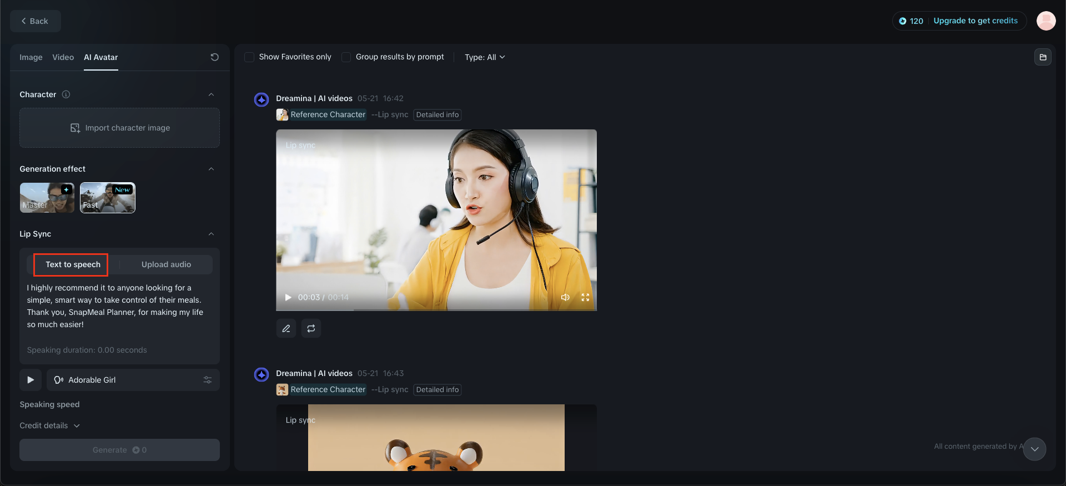The height and width of the screenshot is (486, 1066).
Task: Switch to Upload audio option
Action: pyautogui.click(x=166, y=264)
